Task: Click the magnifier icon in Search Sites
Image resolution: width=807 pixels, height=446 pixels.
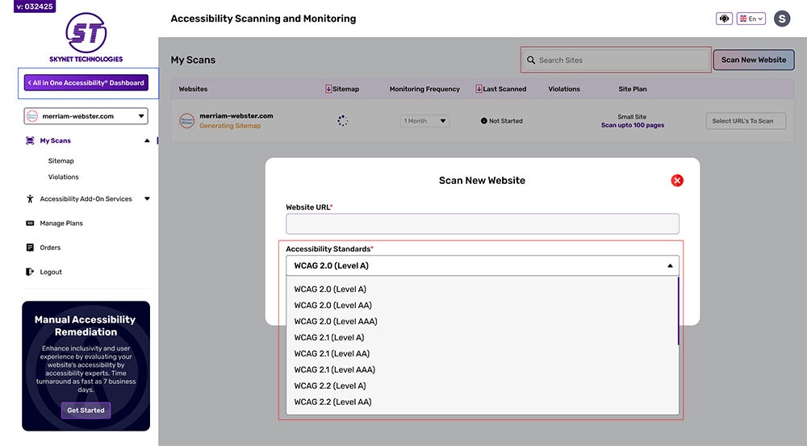Action: (531, 60)
